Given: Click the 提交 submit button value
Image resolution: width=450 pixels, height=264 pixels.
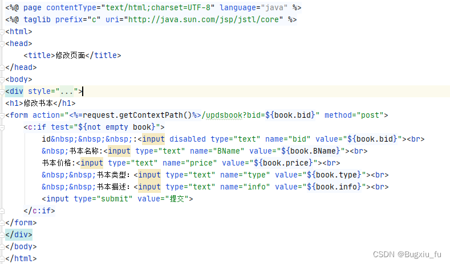Looking at the screenshot, I should point(177,199).
